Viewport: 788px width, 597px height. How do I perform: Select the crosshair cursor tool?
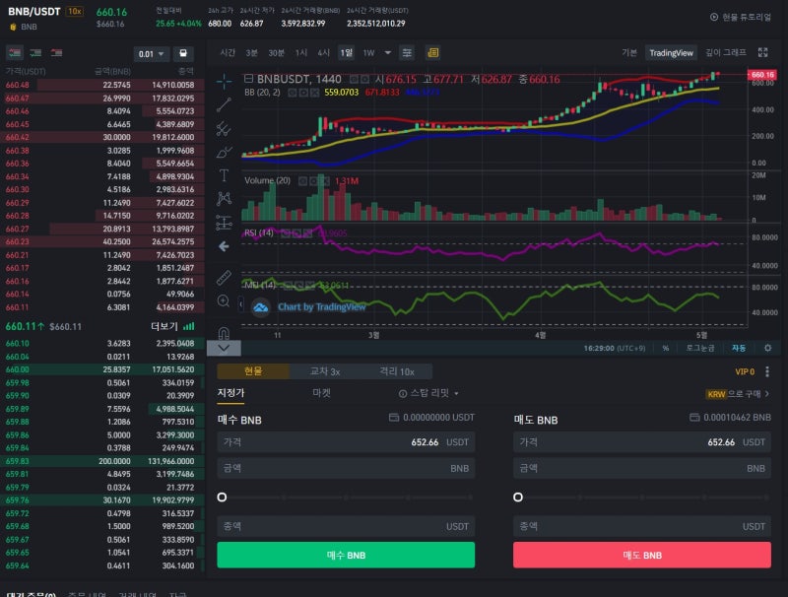click(x=225, y=81)
